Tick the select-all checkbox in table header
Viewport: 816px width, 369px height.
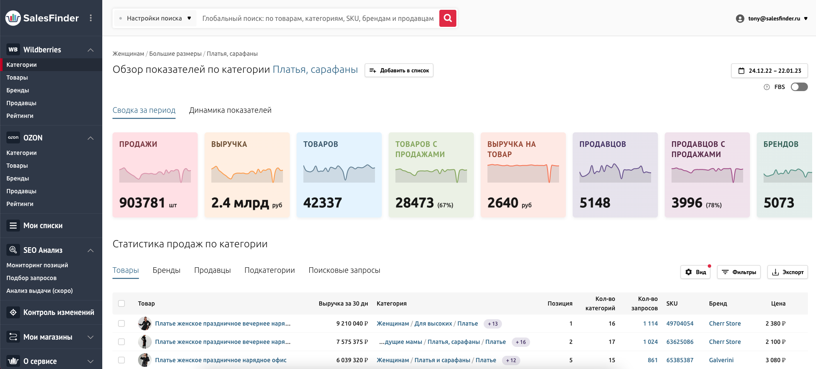pyautogui.click(x=121, y=303)
